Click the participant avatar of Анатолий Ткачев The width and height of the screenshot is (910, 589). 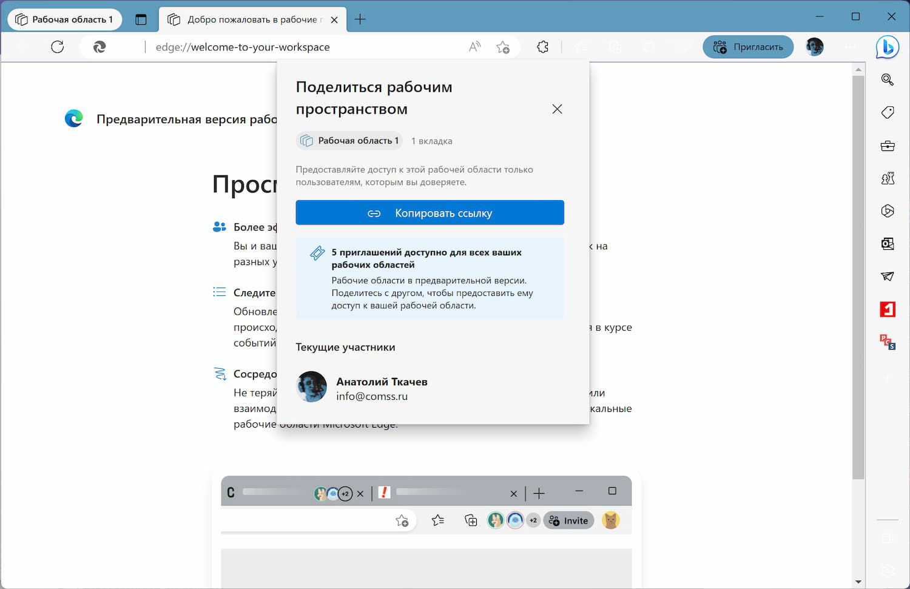point(311,387)
